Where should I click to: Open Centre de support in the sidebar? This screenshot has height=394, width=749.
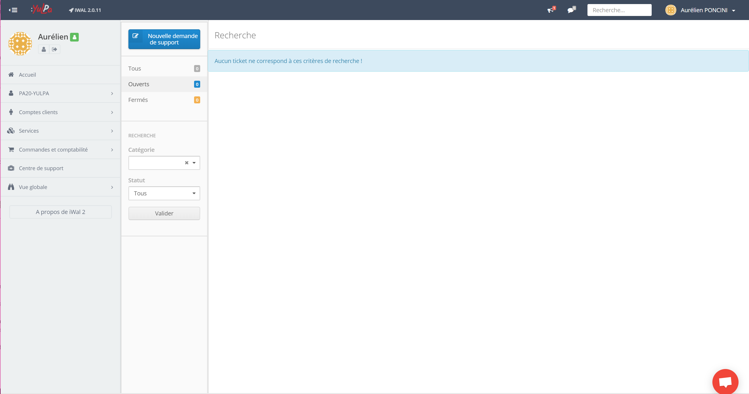tap(60, 168)
